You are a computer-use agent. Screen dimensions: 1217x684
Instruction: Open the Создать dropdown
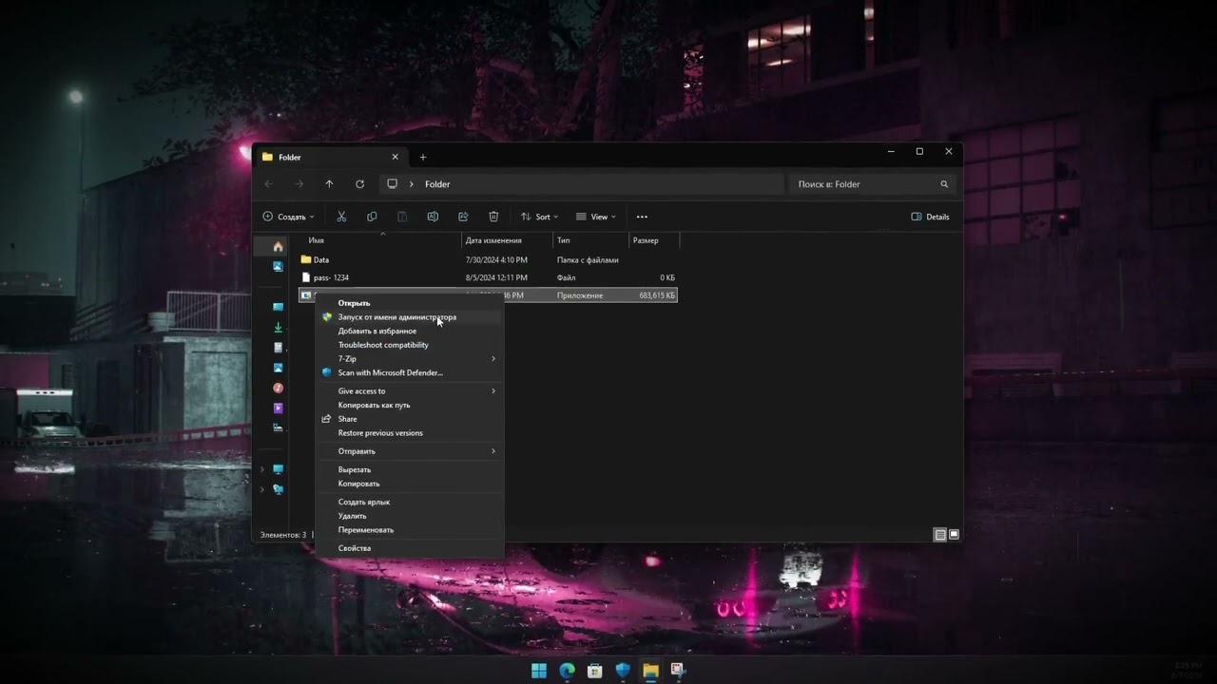(x=288, y=217)
